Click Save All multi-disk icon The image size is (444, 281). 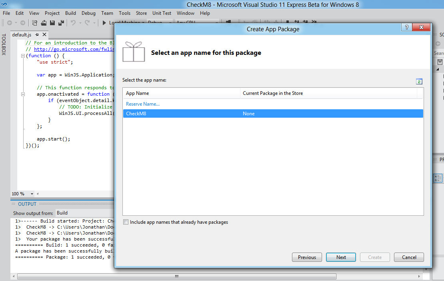coord(61,23)
